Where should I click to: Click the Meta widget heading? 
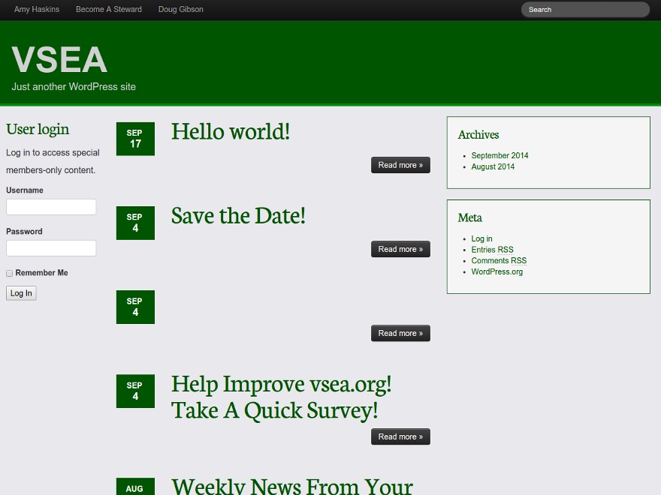[x=469, y=217]
